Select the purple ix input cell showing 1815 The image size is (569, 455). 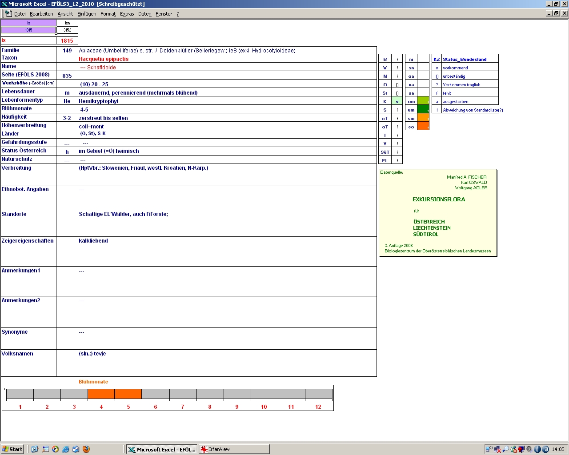click(x=28, y=30)
